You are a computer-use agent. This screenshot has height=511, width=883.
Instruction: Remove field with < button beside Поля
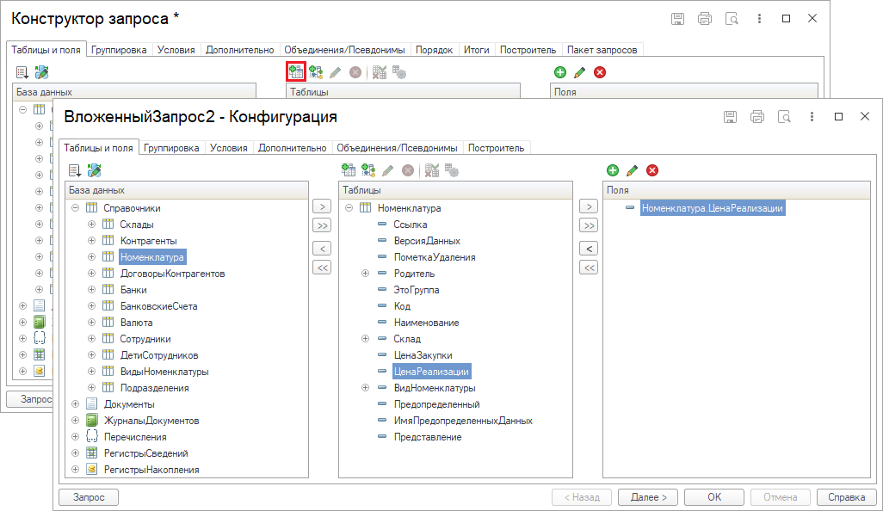pos(589,248)
